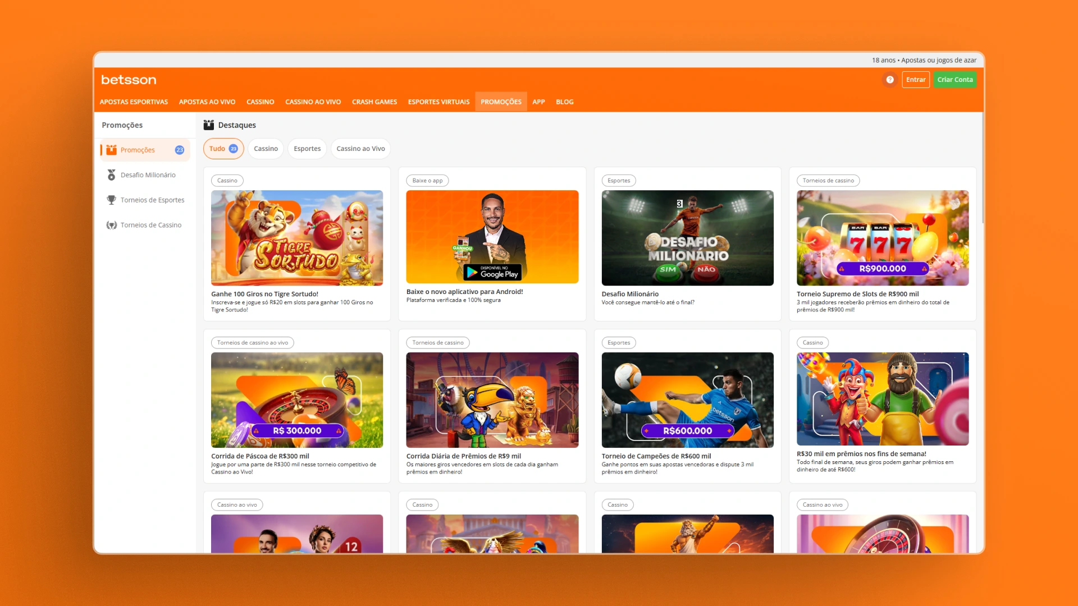
Task: Click the Destaques heading text
Action: pyautogui.click(x=237, y=125)
